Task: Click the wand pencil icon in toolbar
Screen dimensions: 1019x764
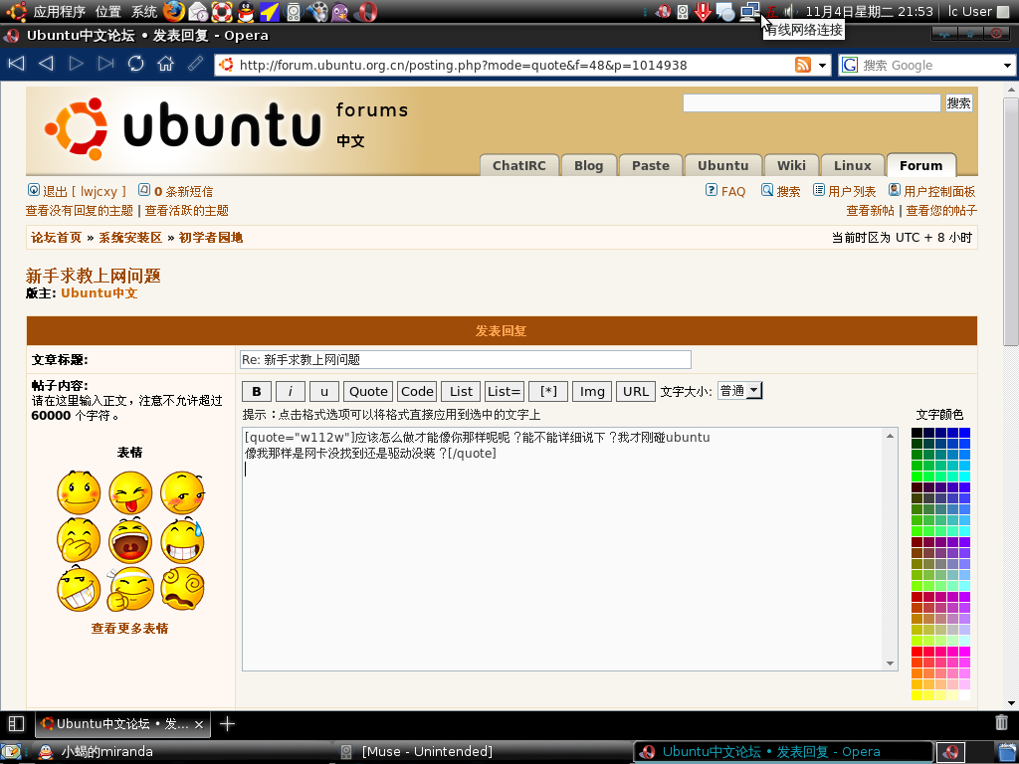Action: (196, 64)
